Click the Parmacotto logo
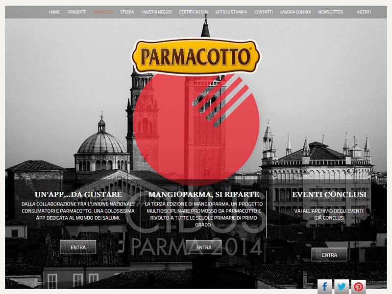This screenshot has height=294, width=392. [x=196, y=56]
